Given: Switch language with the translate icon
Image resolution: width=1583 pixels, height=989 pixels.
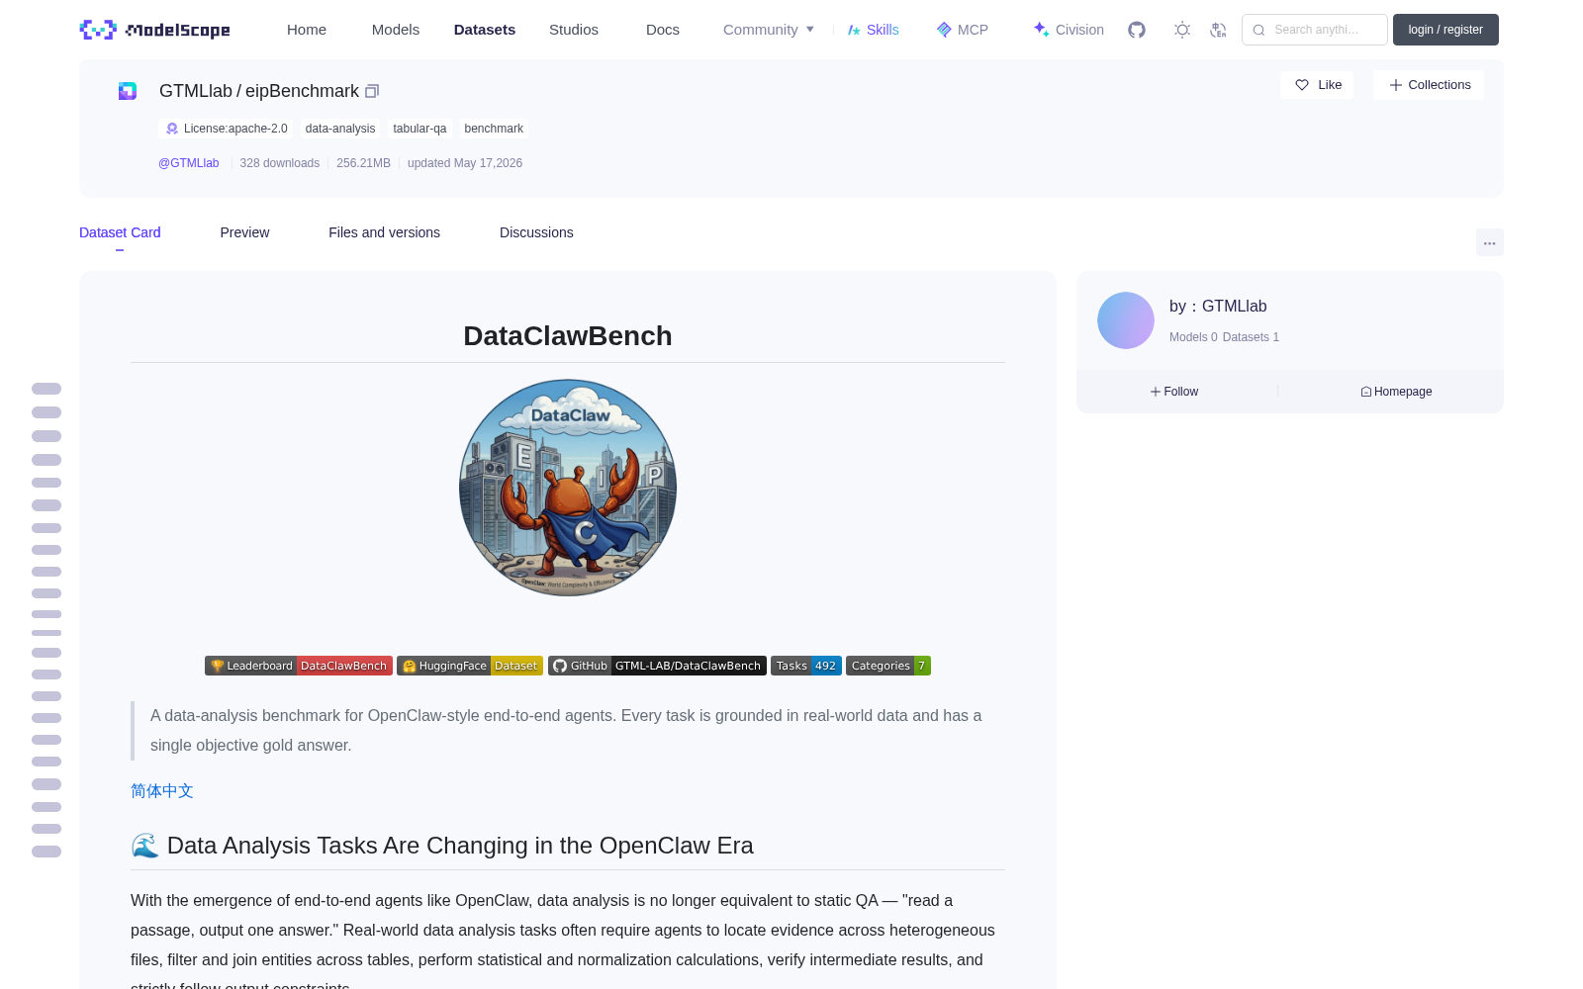Looking at the screenshot, I should (1218, 30).
